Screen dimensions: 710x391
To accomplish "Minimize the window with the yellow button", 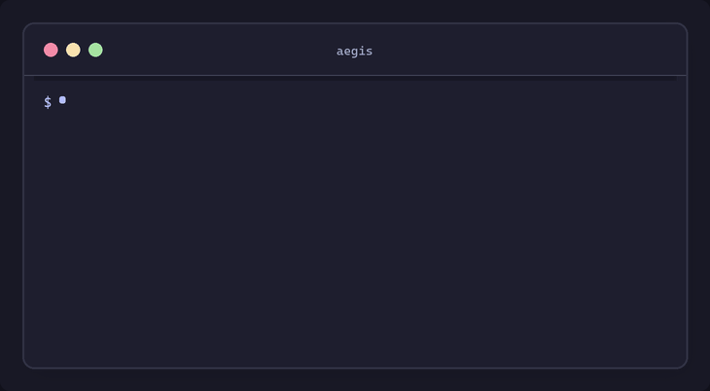I will (x=73, y=50).
